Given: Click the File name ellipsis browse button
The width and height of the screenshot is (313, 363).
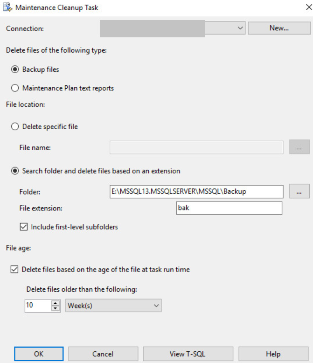Looking at the screenshot, I should click(x=299, y=147).
